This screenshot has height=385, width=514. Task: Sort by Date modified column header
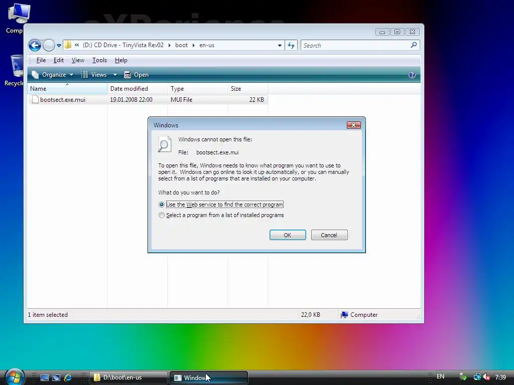pyautogui.click(x=137, y=88)
